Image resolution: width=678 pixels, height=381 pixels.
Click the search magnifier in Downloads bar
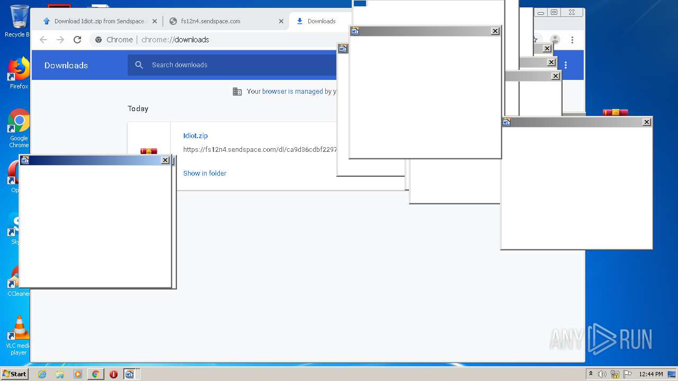point(139,65)
